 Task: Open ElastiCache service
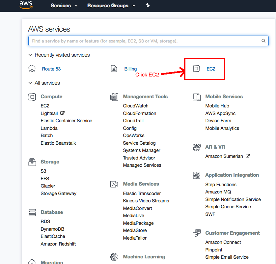point(53,236)
